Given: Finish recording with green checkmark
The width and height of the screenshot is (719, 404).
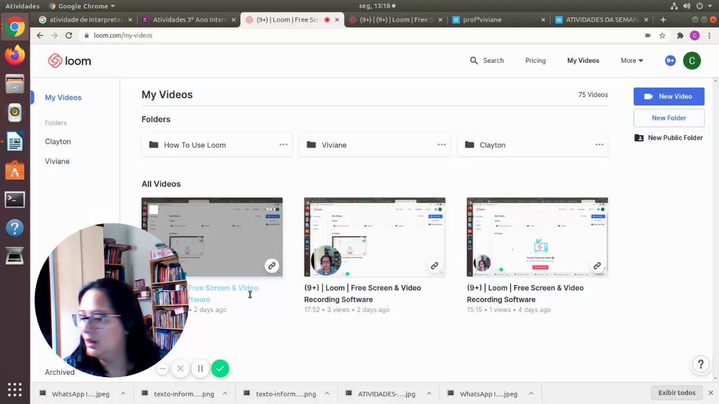Looking at the screenshot, I should [x=220, y=369].
